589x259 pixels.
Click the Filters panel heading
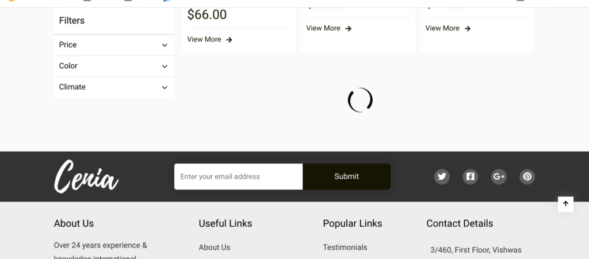coord(72,21)
